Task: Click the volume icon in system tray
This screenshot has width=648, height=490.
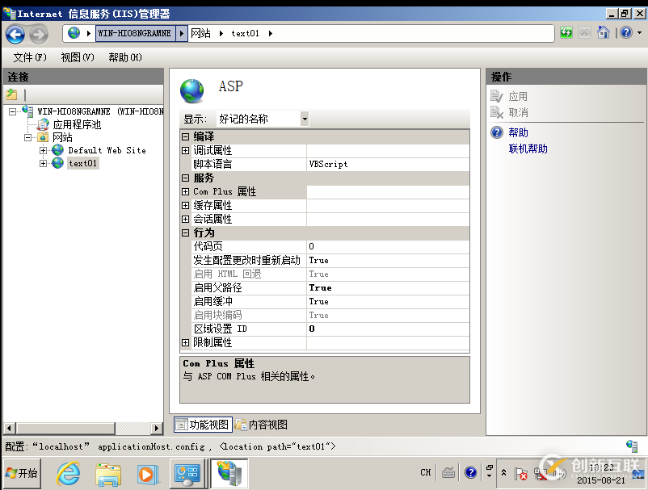Action: 561,473
